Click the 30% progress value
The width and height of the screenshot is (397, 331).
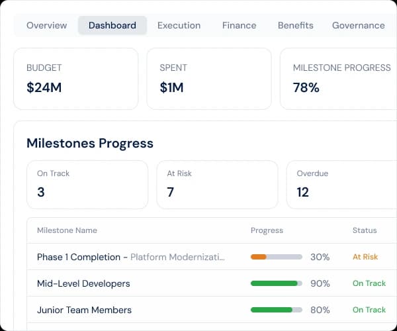pos(320,257)
